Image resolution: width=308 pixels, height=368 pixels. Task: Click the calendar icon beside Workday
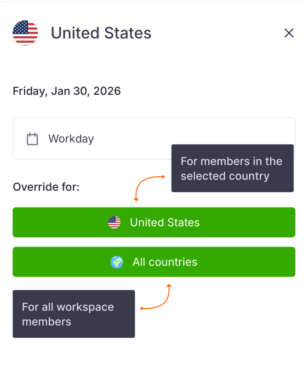pos(32,139)
